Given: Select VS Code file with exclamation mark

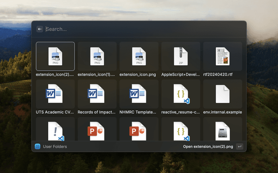Looking at the screenshot, I should (55, 131).
